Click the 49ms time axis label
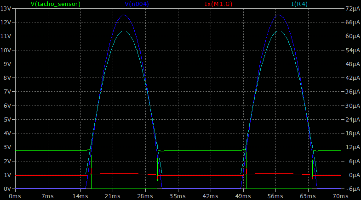The image size is (361, 200). point(243,196)
